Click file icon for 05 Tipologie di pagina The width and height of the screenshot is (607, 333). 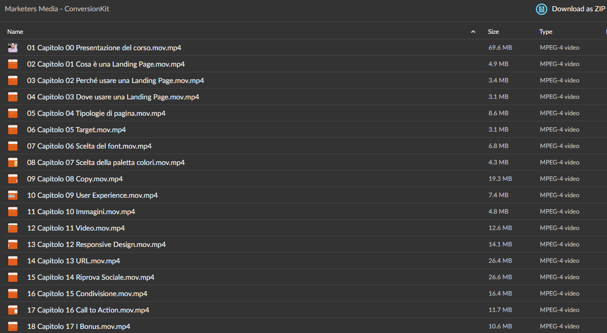click(x=13, y=113)
